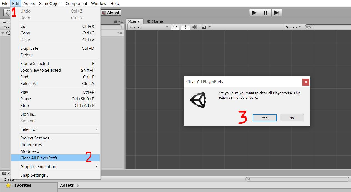Viewport: 351px width, 192px height.
Task: Open Snap Settings... menu entry
Action: click(55, 175)
